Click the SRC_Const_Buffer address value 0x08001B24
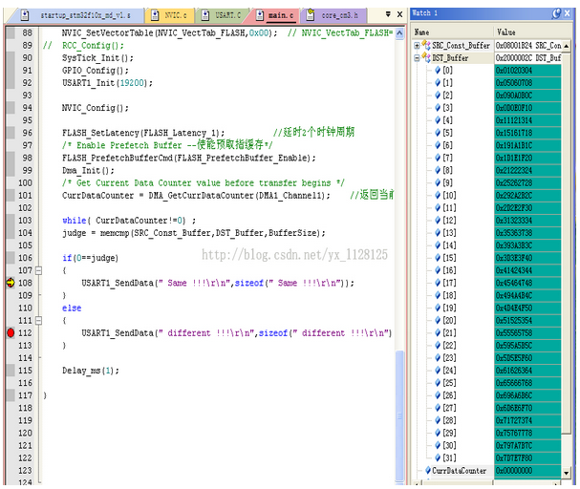The image size is (580, 489). coord(514,46)
